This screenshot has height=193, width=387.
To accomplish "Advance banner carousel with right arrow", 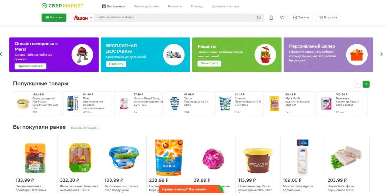I will pyautogui.click(x=382, y=54).
